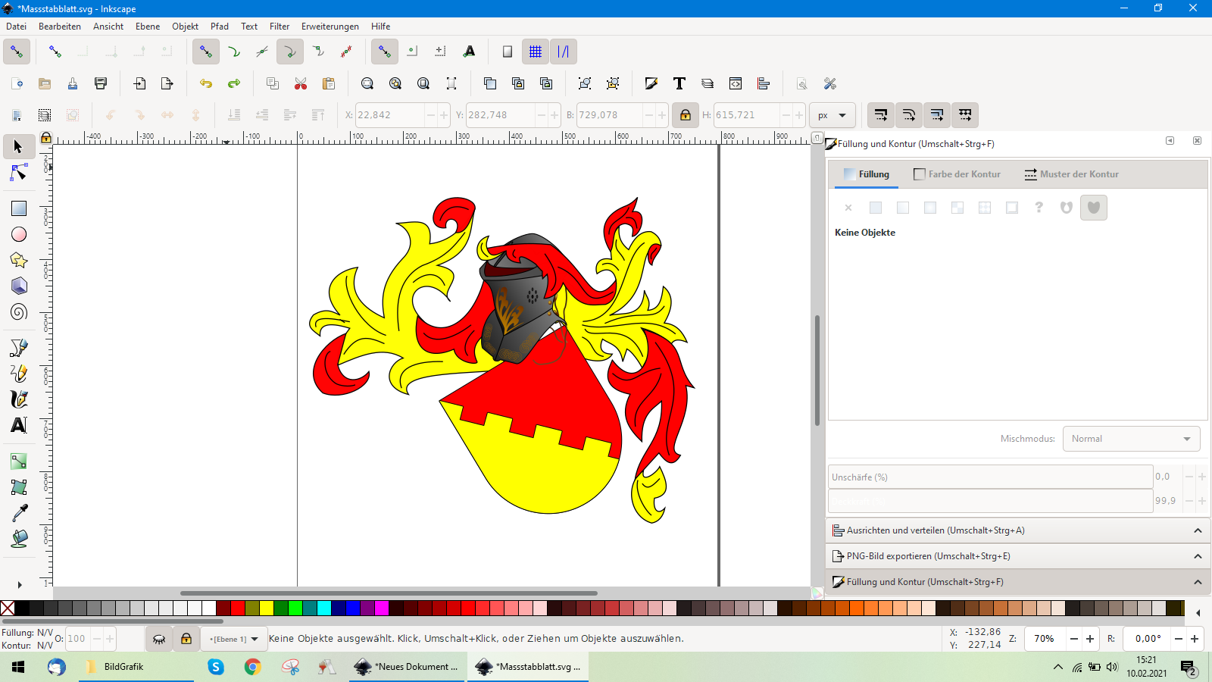Toggle grid snapping button
This screenshot has width=1212, height=682.
pos(536,52)
